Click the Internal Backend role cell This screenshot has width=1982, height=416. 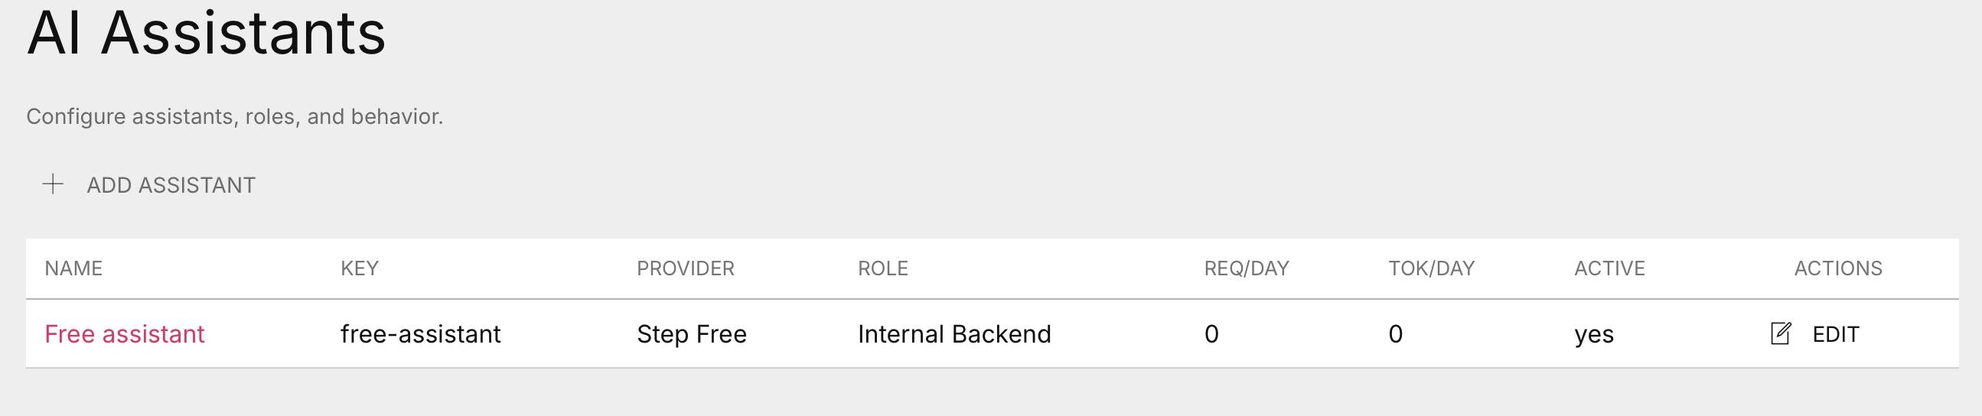954,333
